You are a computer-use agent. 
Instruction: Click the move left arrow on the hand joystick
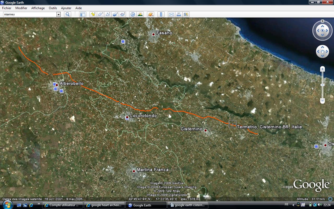point(318,51)
